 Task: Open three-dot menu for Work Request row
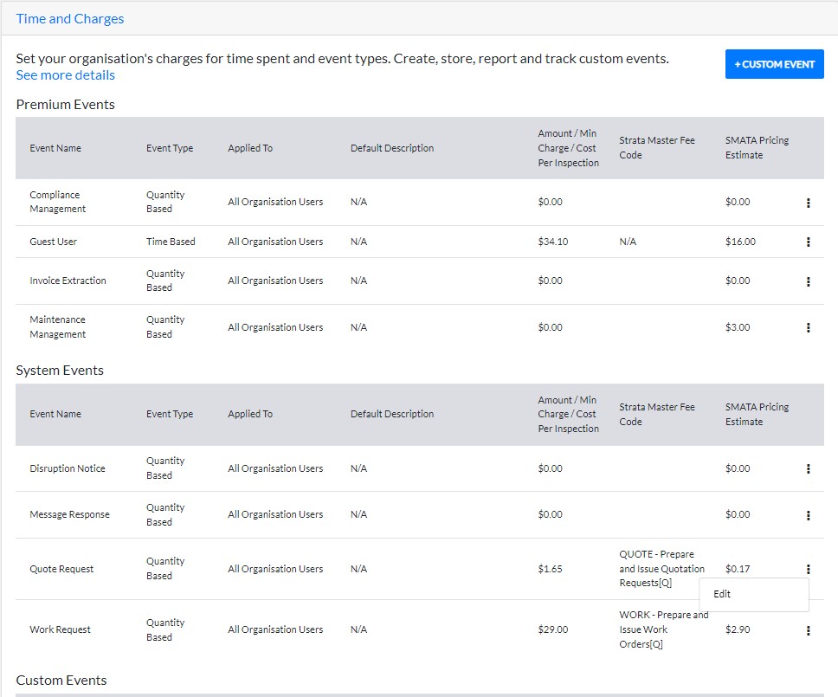point(808,630)
